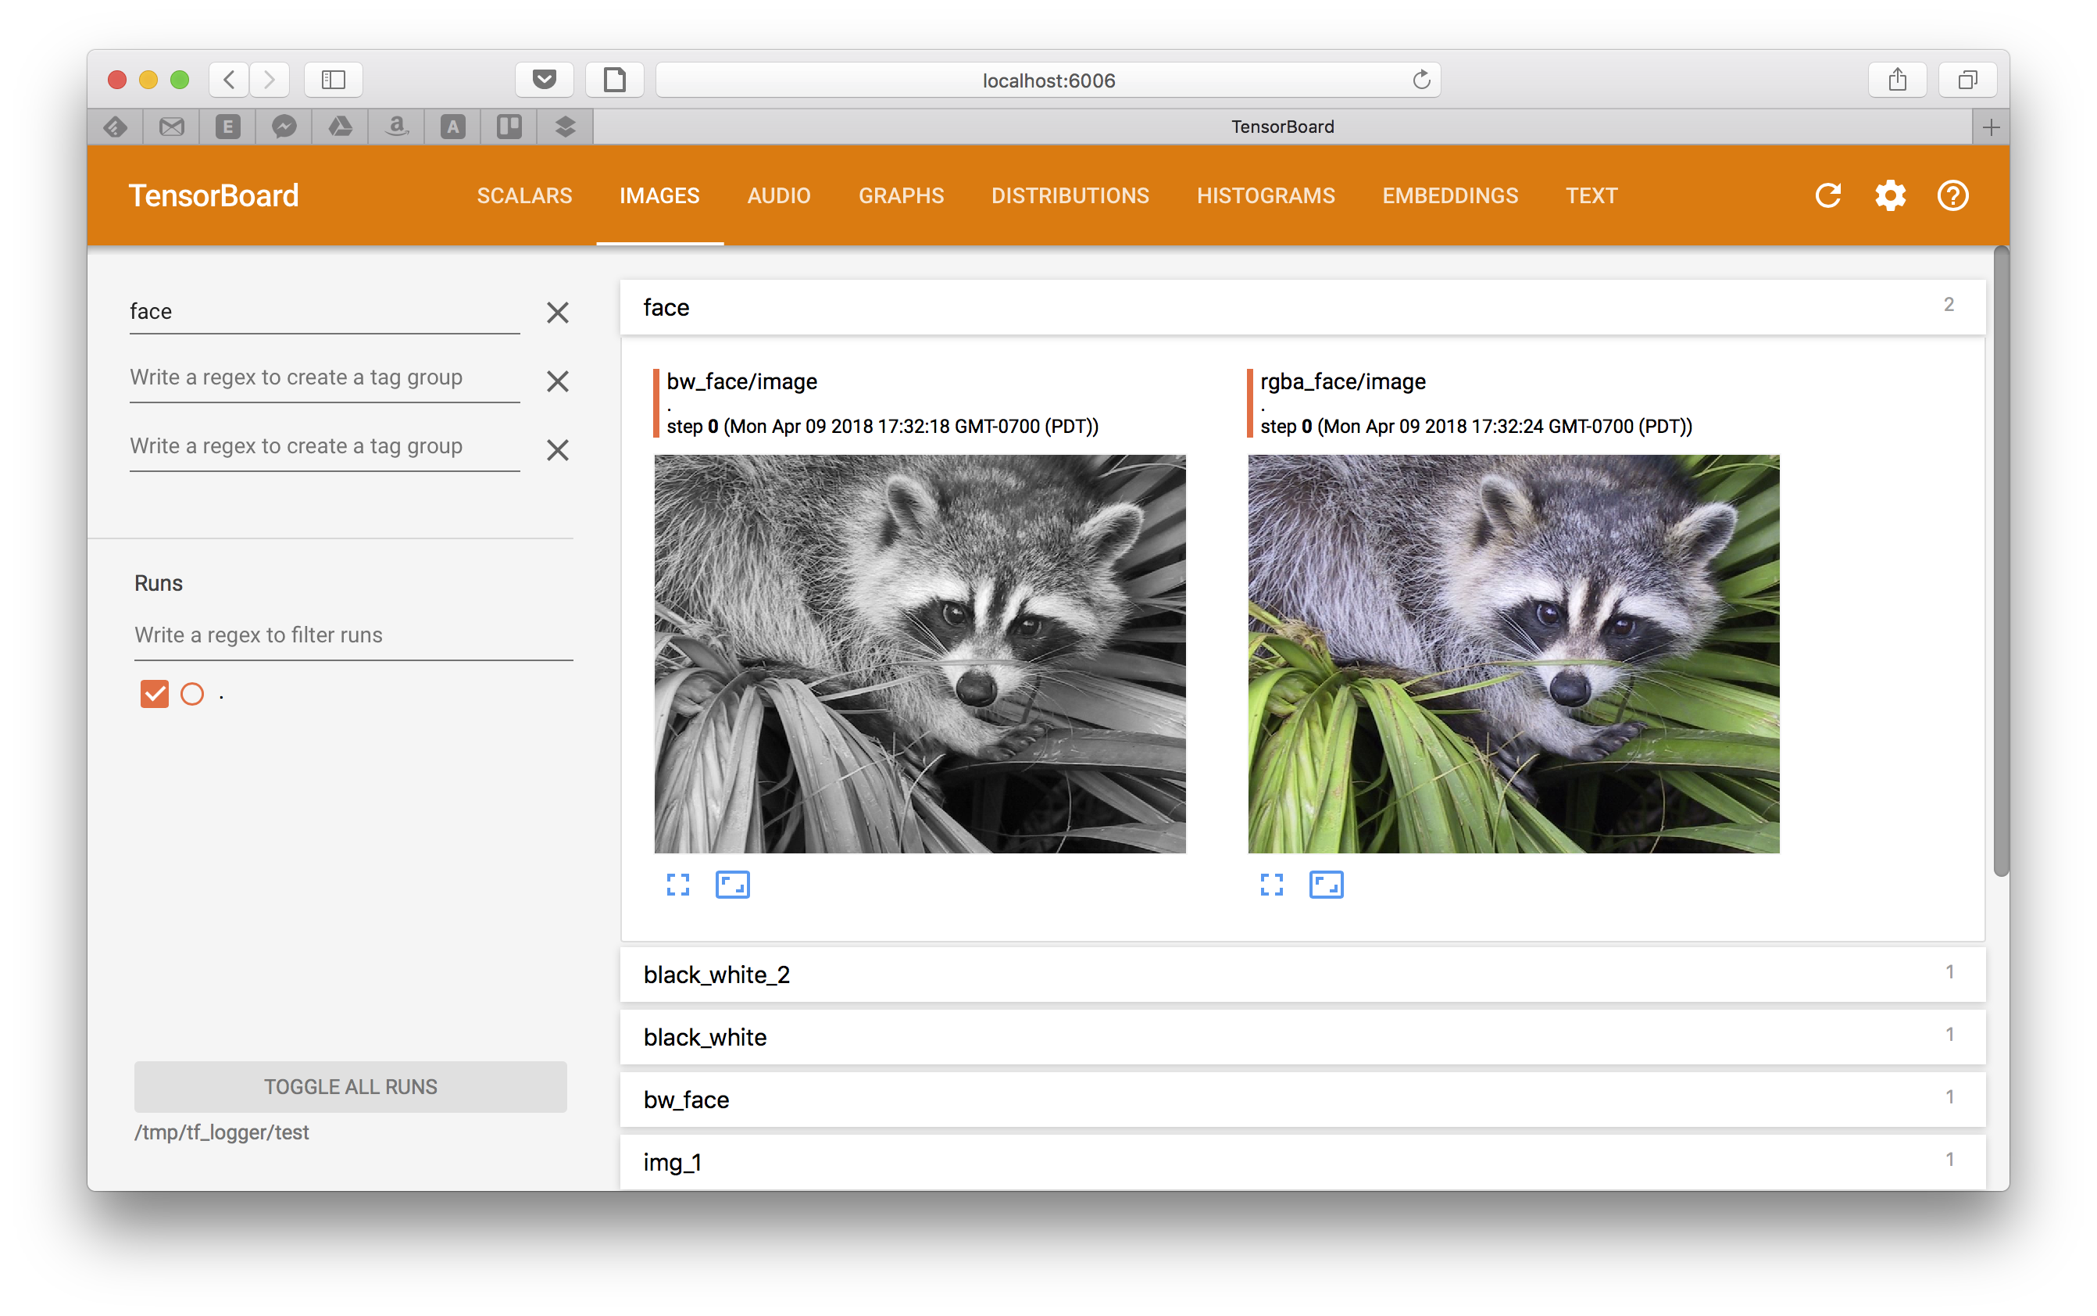Toggle actual size for rgba_face image
The image size is (2097, 1316).
(1326, 885)
